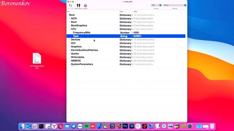Collapse the CPU dictionary
The height and width of the screenshot is (131, 234).
69,29
